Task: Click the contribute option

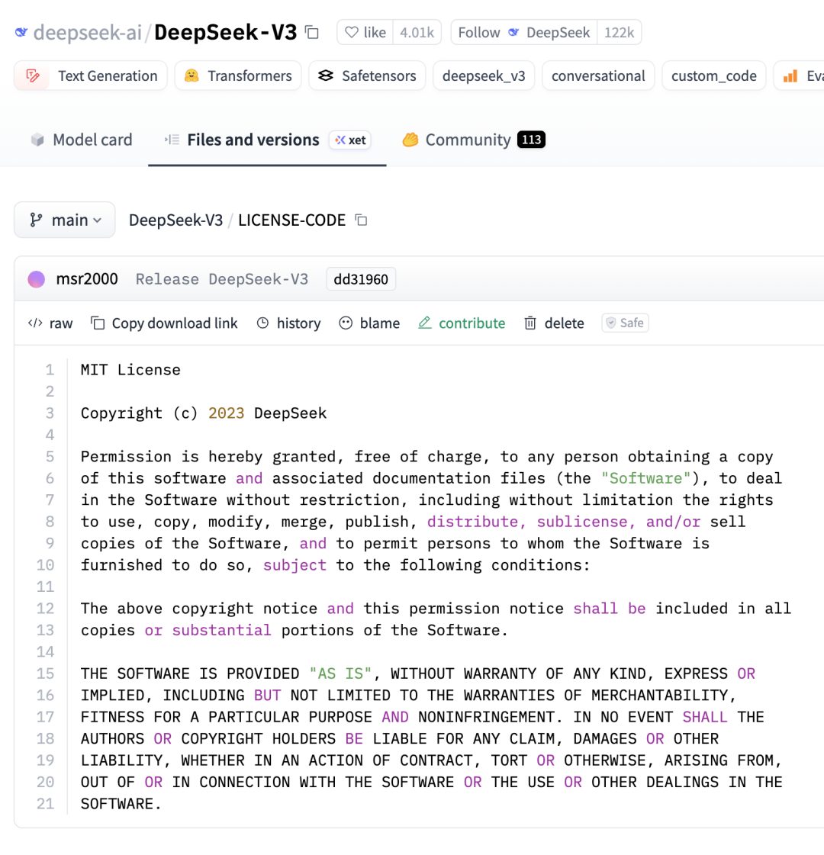Action: 462,323
